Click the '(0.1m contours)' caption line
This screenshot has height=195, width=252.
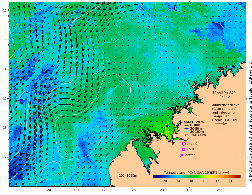(x=224, y=109)
